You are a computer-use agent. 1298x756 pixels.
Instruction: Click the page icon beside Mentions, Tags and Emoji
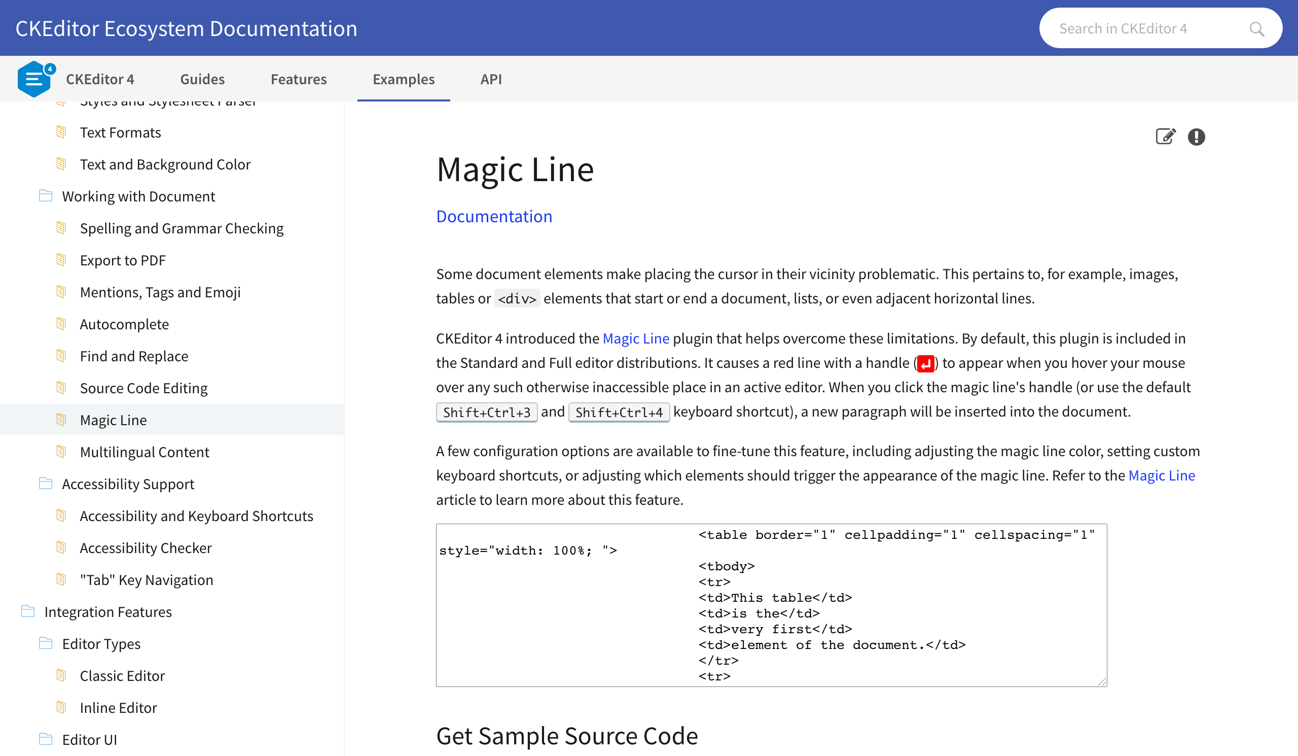pos(61,292)
